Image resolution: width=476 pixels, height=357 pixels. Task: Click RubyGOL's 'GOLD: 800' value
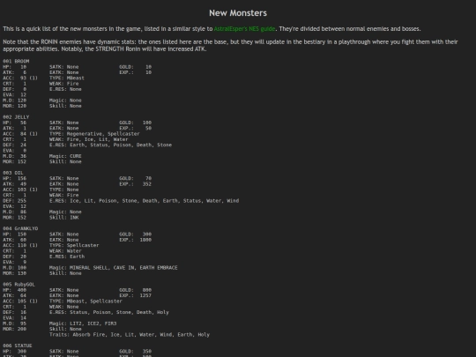136,290
